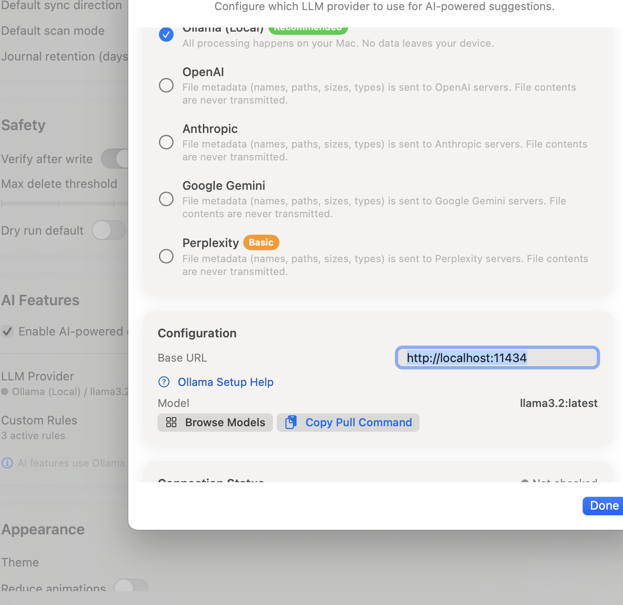The height and width of the screenshot is (605, 623).
Task: Click the clipboard icon for Copy Pull Command
Action: tap(291, 422)
